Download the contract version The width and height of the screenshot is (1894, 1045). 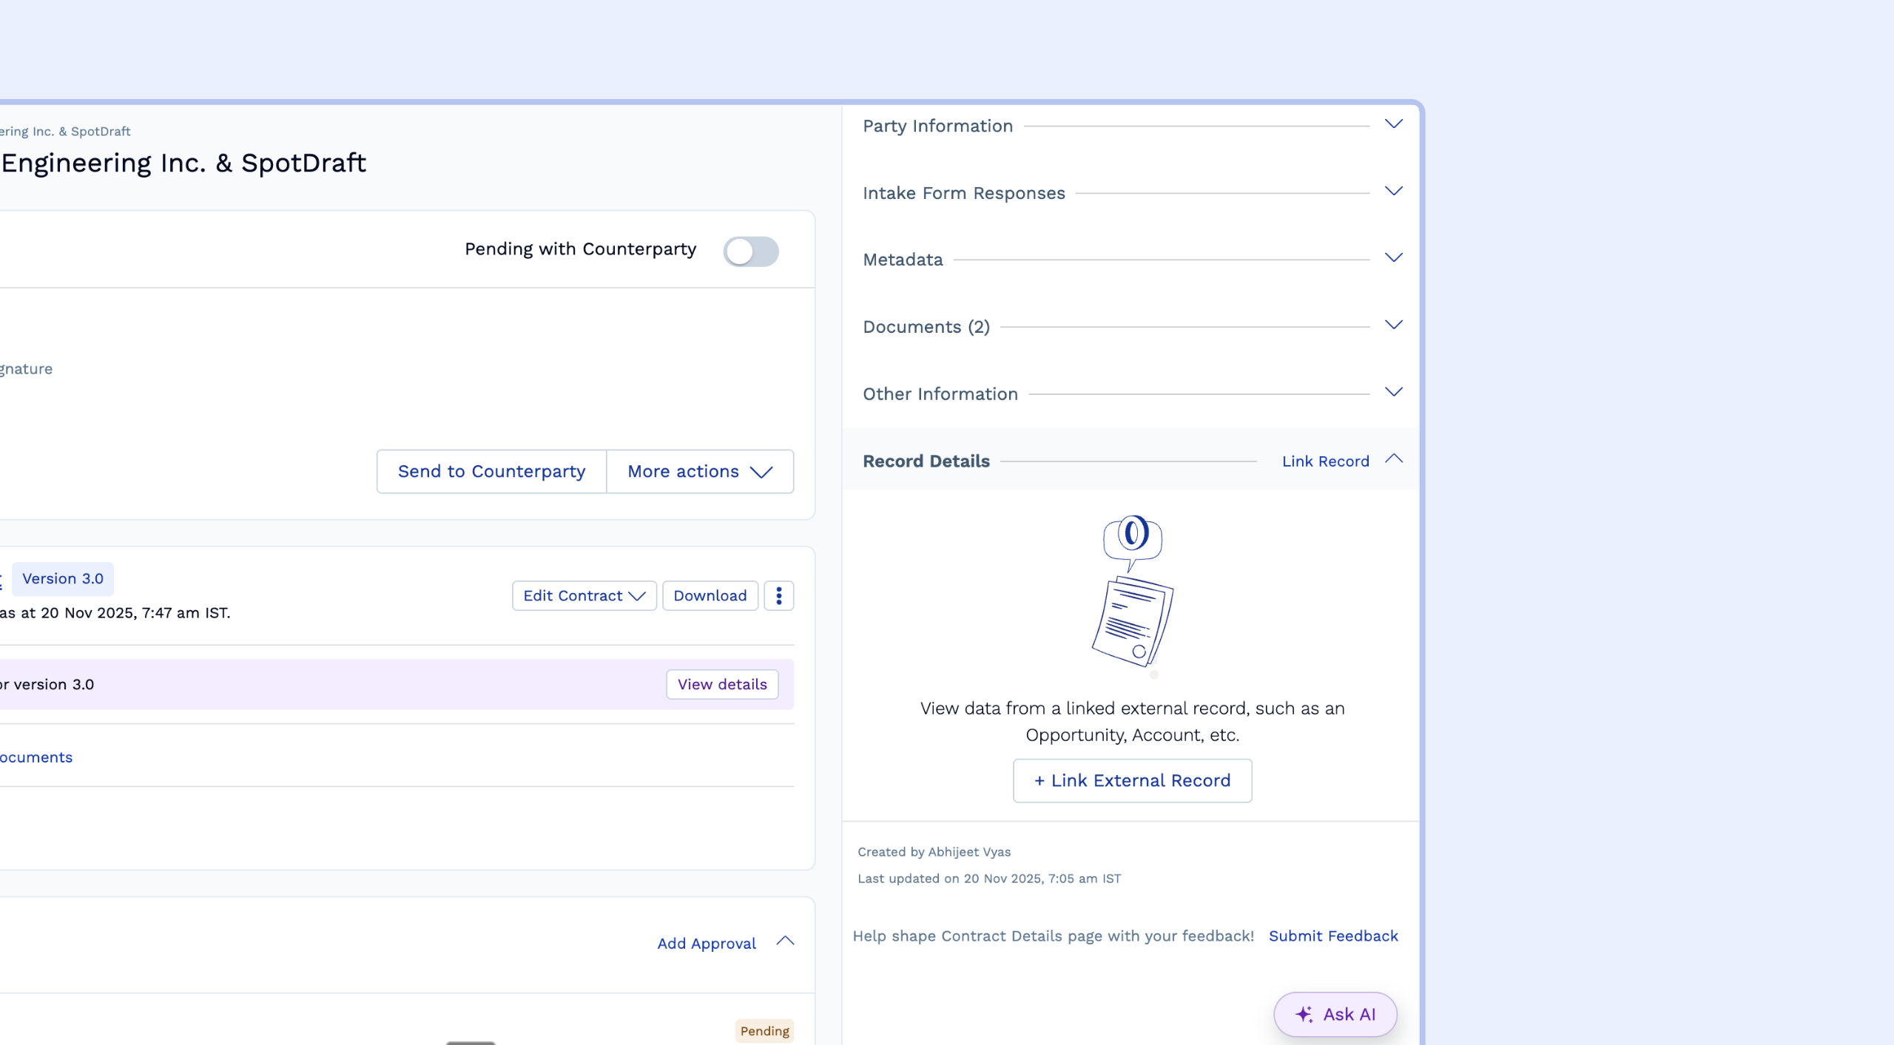(710, 595)
